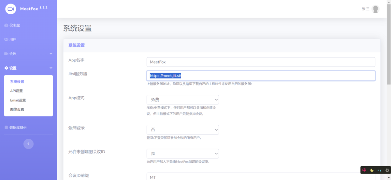Click the App模式 label
391x180 pixels.
coord(76,98)
